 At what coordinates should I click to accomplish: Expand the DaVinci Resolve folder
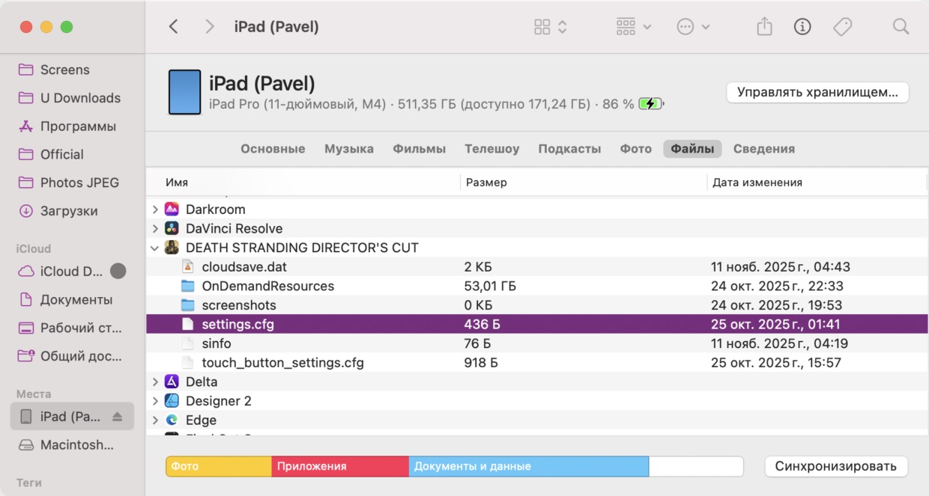coord(155,229)
